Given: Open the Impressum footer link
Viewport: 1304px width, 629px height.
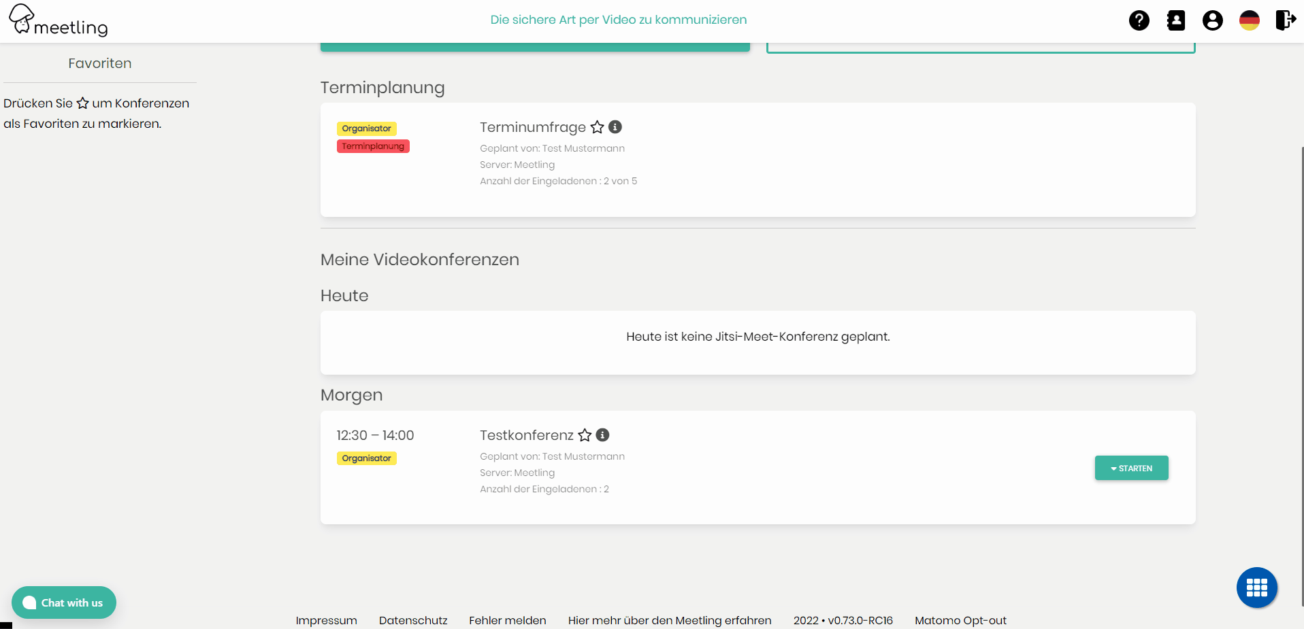Looking at the screenshot, I should tap(326, 620).
